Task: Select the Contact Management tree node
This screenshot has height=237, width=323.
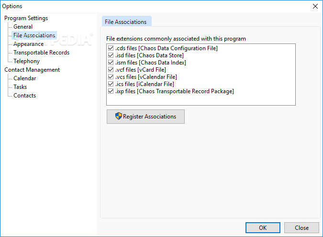Action: coord(32,70)
